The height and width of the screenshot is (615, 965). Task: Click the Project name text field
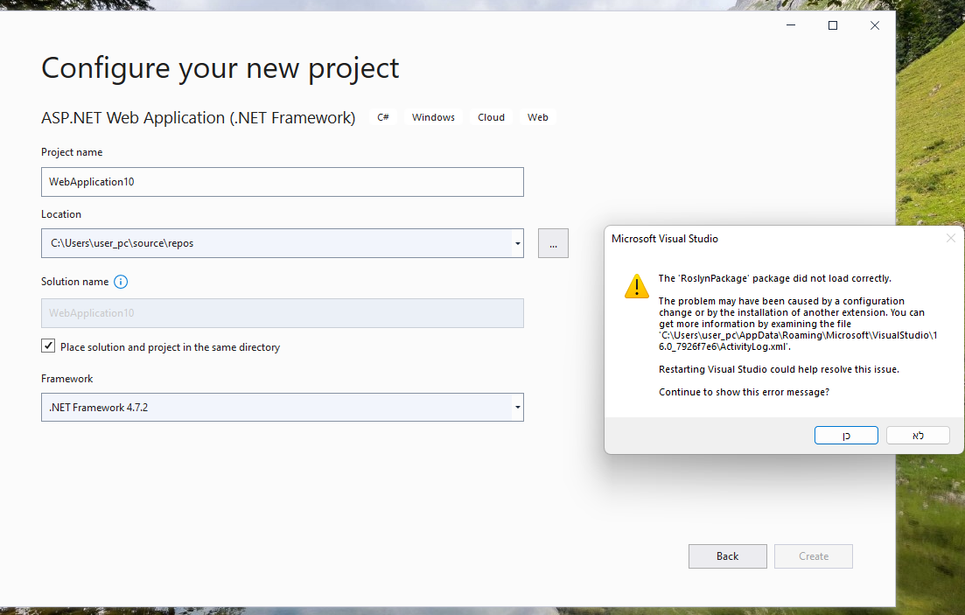283,182
